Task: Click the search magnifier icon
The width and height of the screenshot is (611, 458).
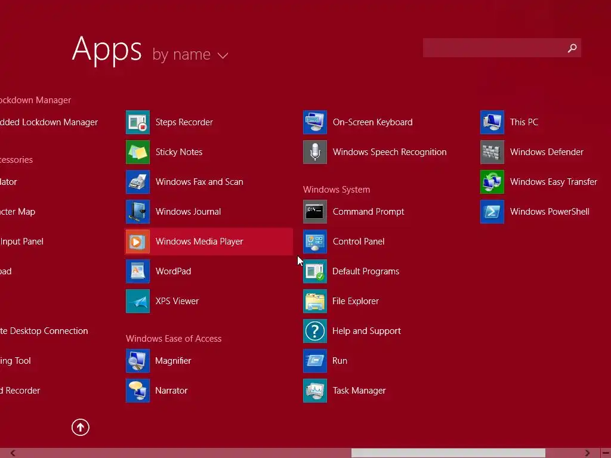Action: click(x=572, y=48)
